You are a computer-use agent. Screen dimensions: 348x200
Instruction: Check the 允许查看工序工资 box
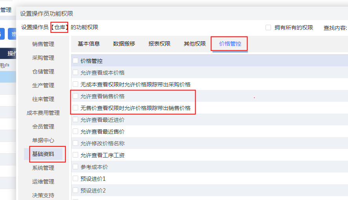click(x=75, y=155)
